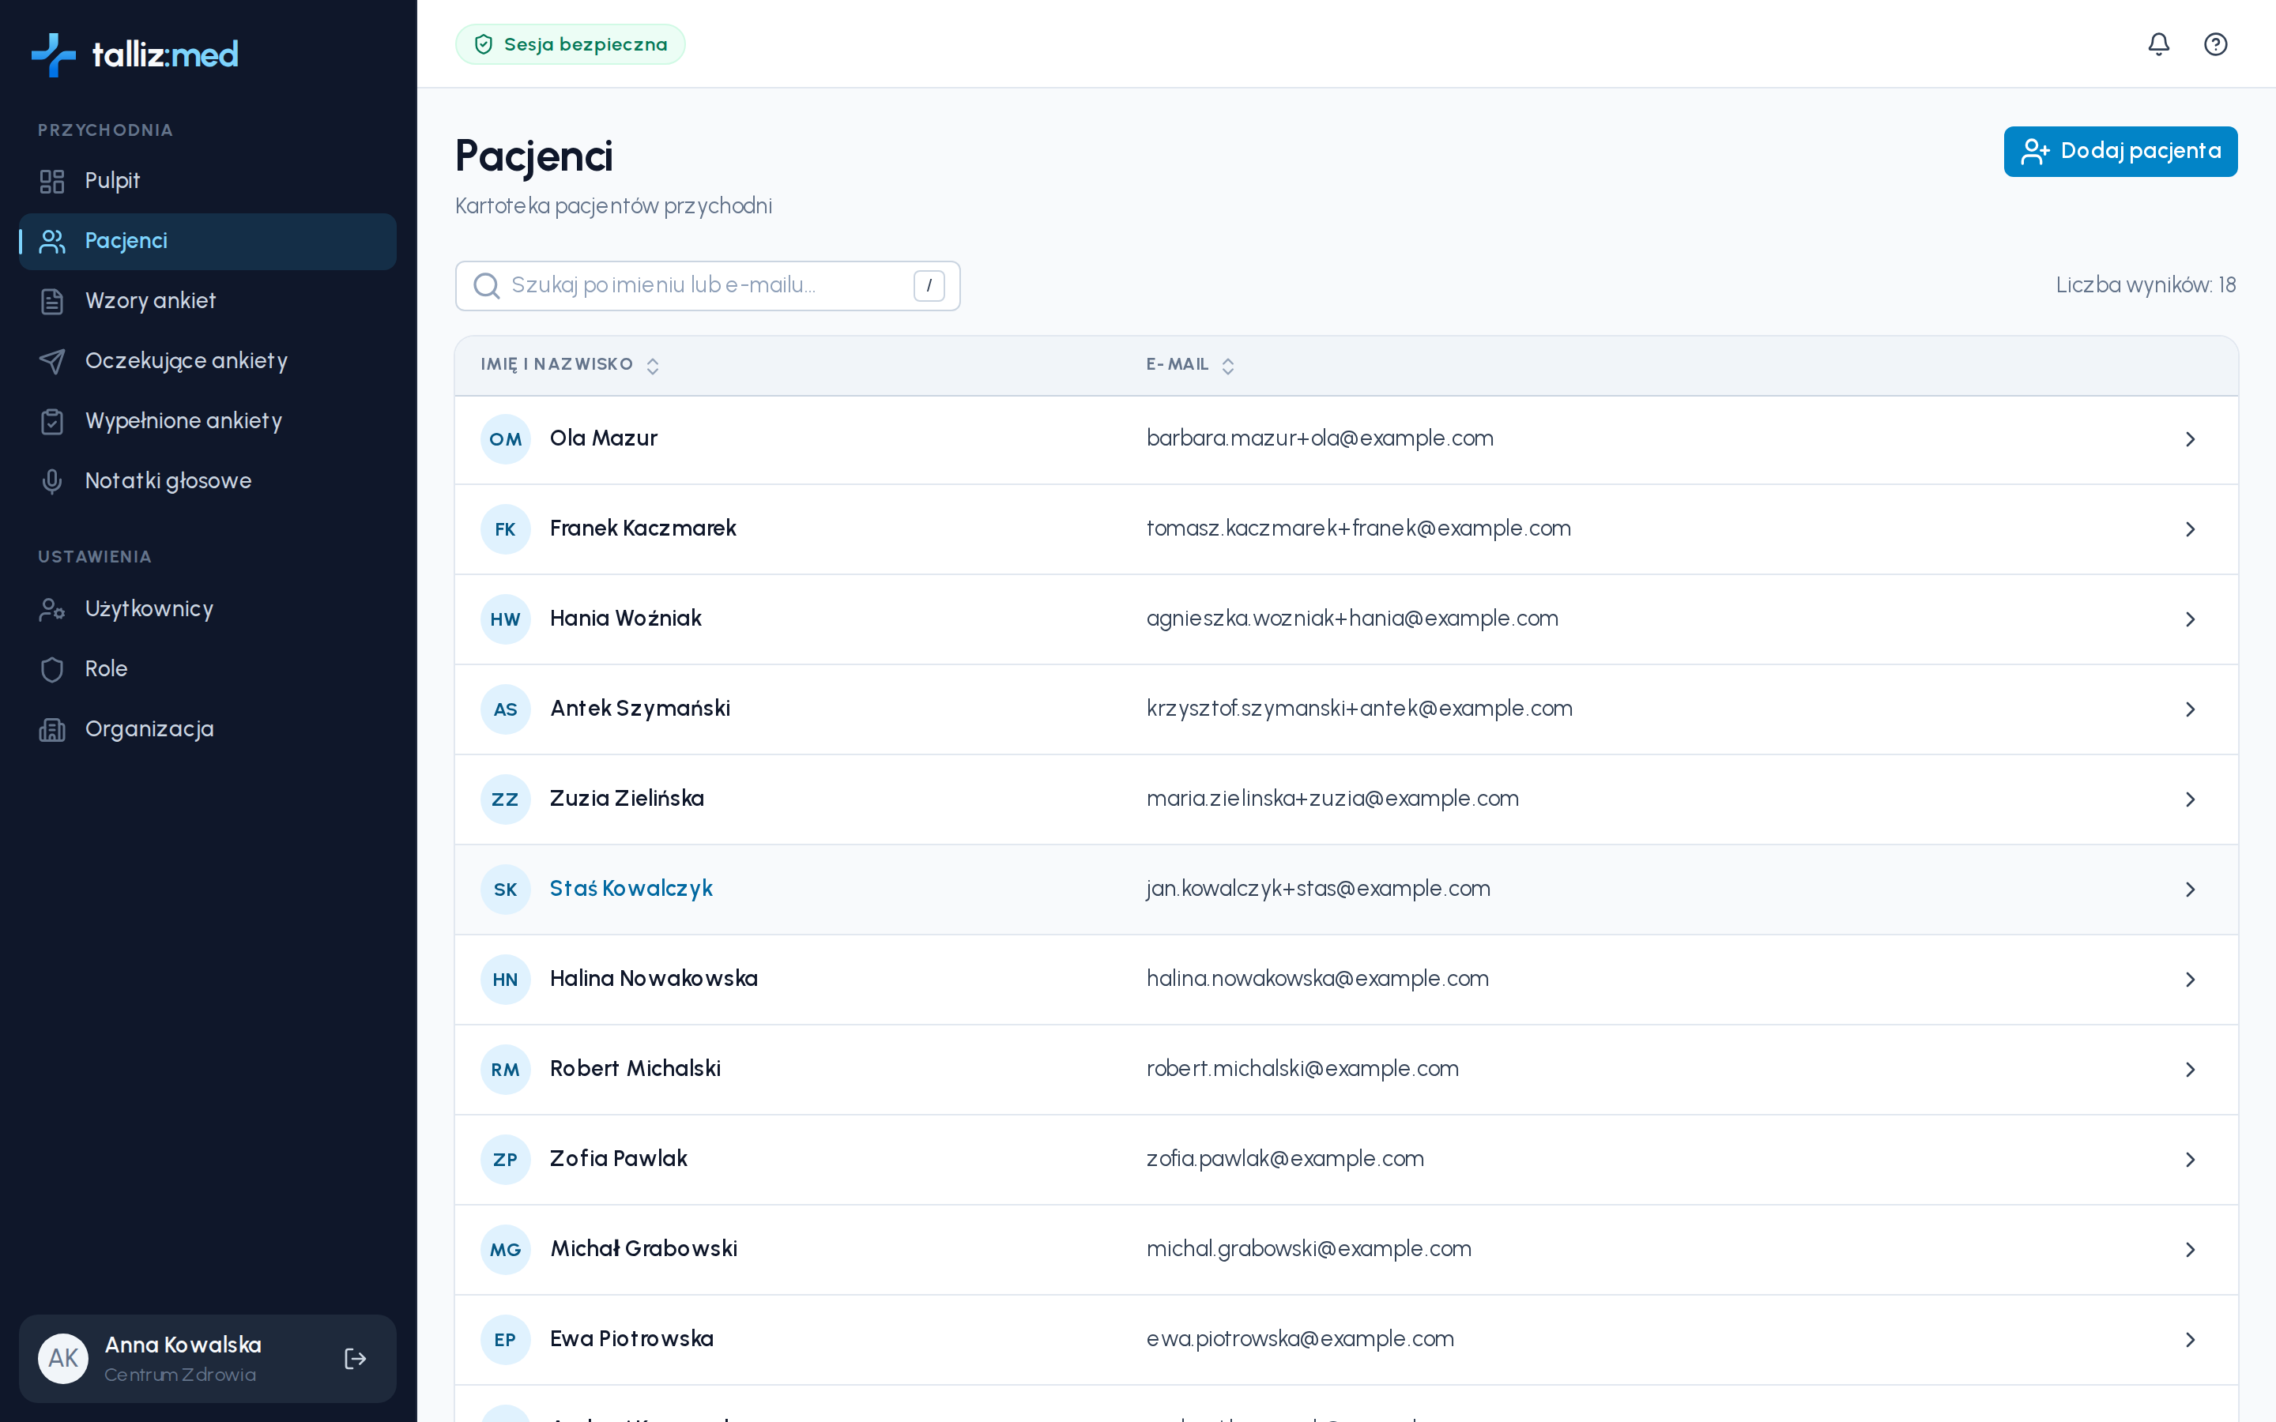
Task: Open Organizacja settings
Action: point(207,729)
